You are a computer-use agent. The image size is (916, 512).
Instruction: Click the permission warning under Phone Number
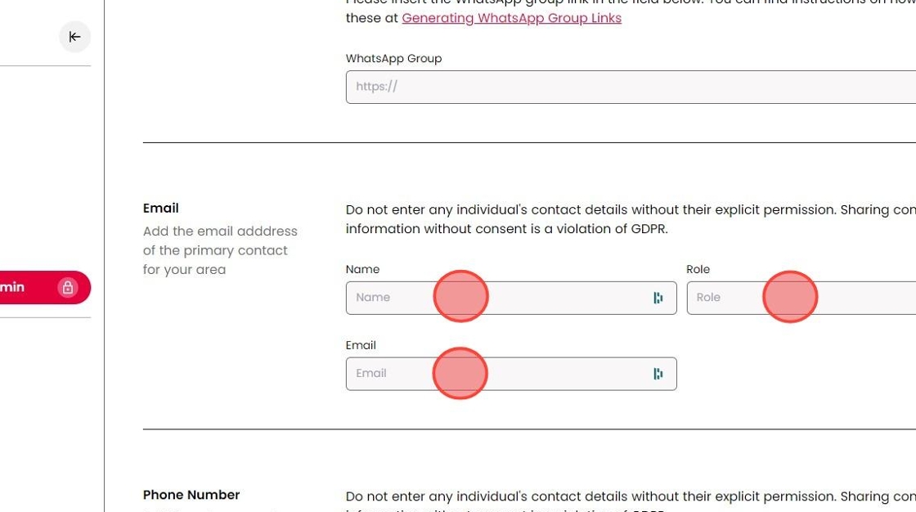[630, 496]
